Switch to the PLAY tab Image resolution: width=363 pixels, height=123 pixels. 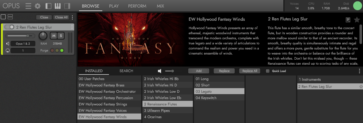(114, 6)
